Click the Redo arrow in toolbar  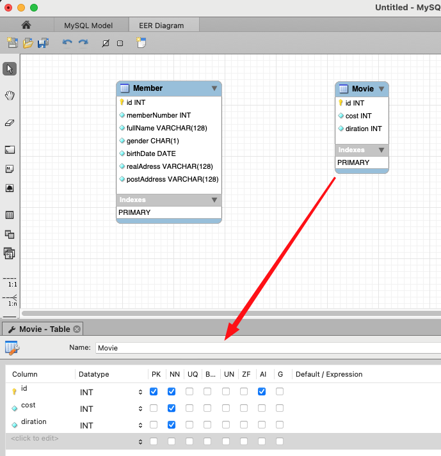coord(83,43)
